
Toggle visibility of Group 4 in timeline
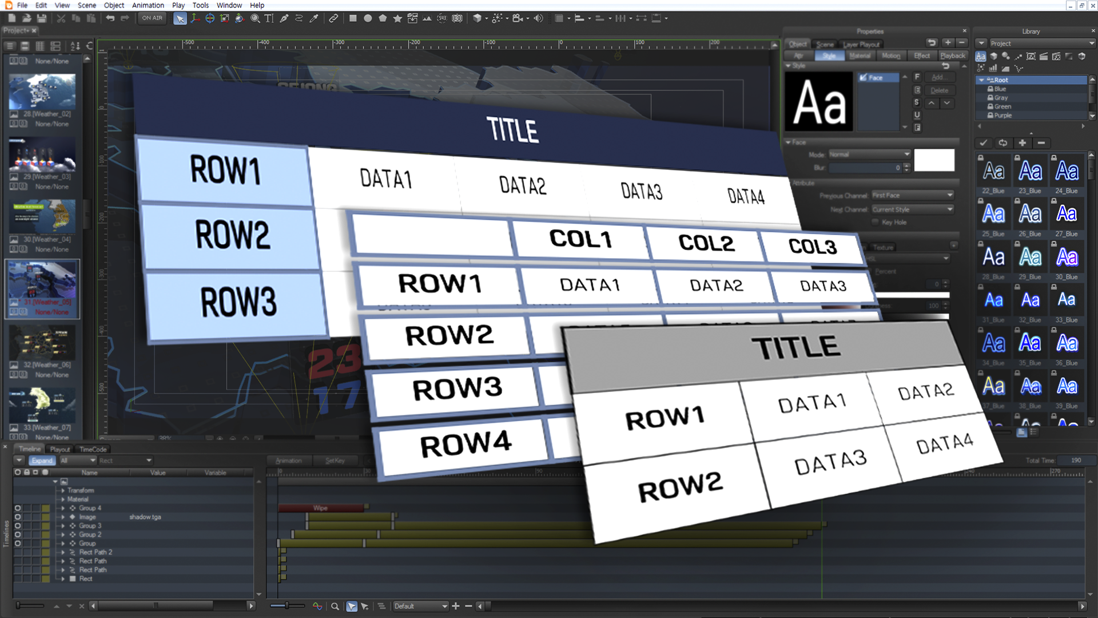(x=18, y=508)
